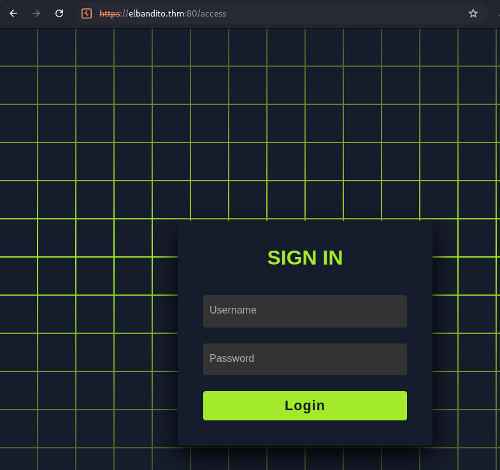Focus the Password input field
The width and height of the screenshot is (500, 470).
click(305, 359)
